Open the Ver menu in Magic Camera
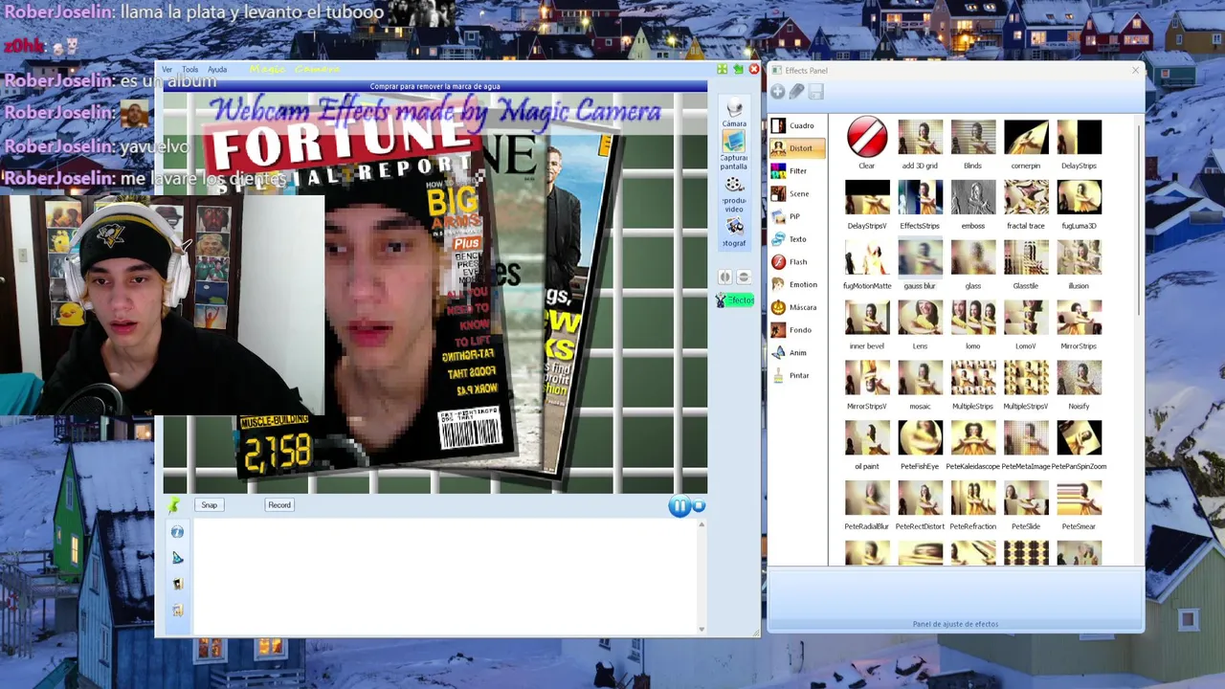1225x689 pixels. [x=167, y=70]
